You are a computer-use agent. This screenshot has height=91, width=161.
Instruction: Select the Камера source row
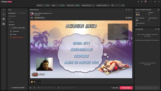[17, 34]
